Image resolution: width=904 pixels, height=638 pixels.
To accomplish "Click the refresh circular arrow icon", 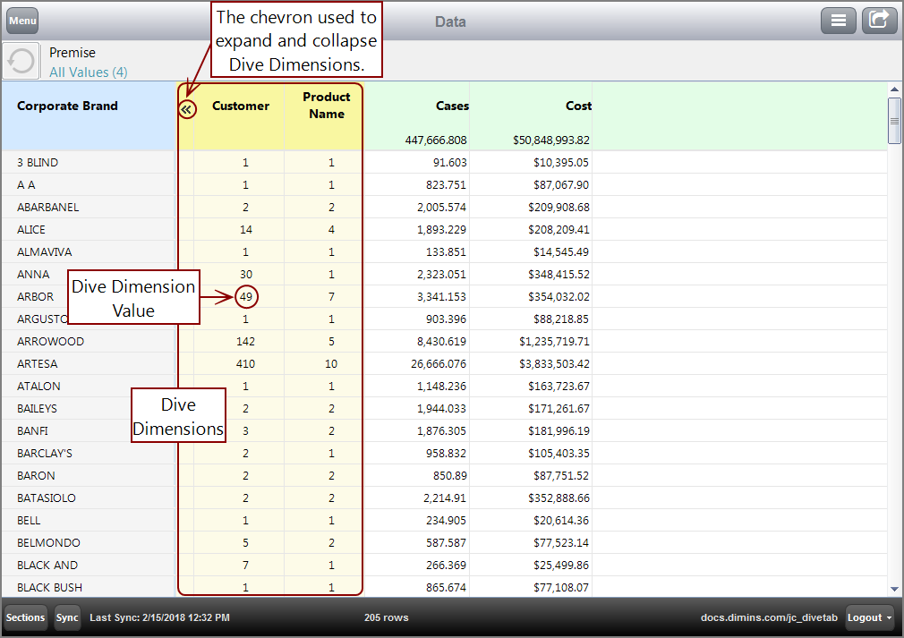I will coord(21,62).
